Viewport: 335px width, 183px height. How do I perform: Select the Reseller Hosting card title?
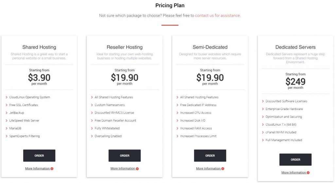pos(125,47)
